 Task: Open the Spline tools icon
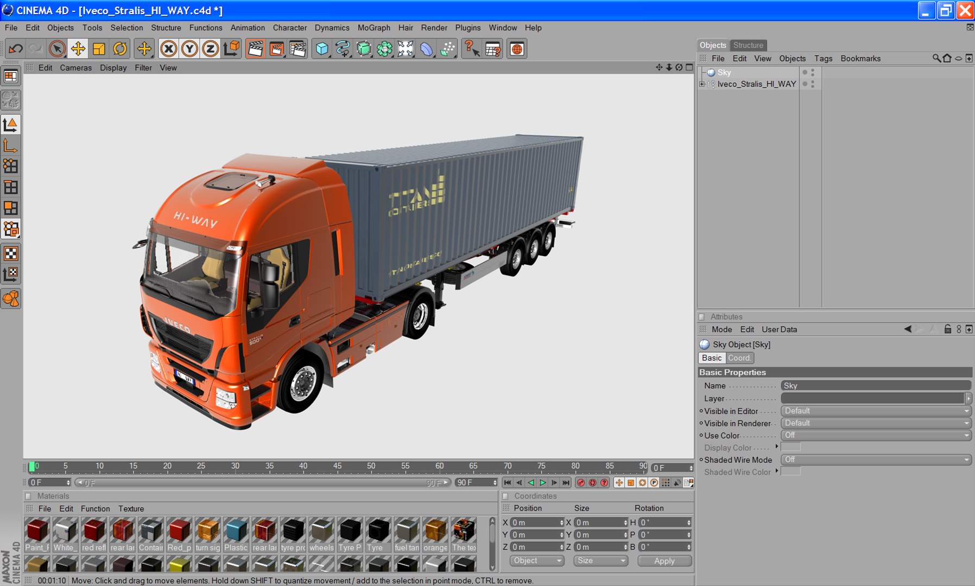pos(343,49)
